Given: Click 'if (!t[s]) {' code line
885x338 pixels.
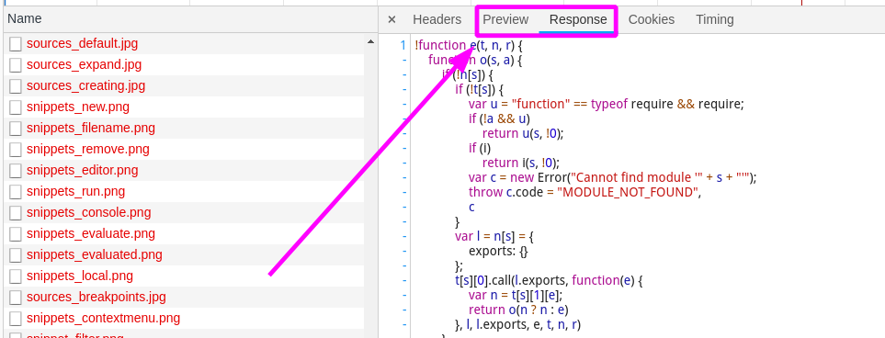Looking at the screenshot, I should (x=479, y=89).
